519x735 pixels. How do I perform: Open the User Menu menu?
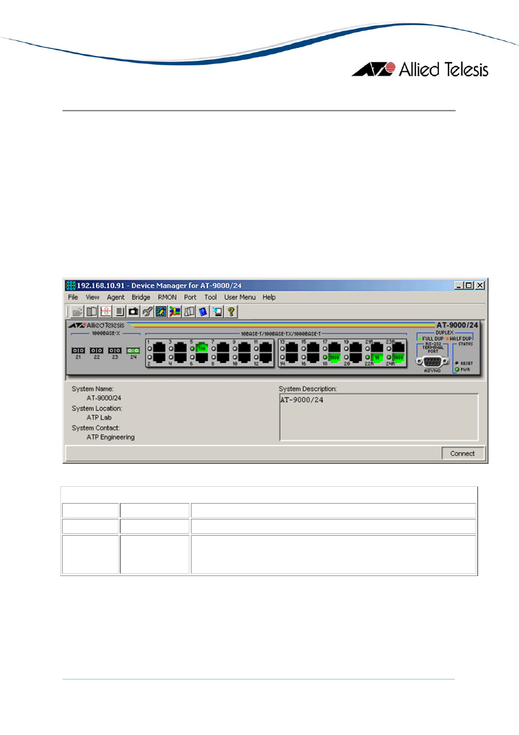click(240, 297)
